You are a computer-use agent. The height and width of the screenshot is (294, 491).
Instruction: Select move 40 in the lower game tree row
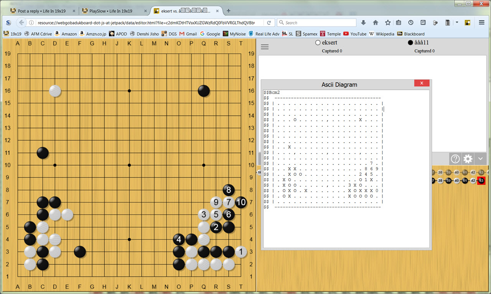[456, 181]
